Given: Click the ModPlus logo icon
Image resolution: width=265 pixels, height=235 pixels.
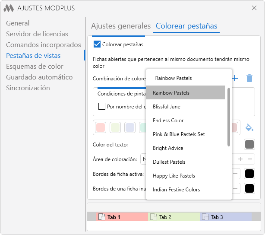Looking at the screenshot, I should coord(9,8).
